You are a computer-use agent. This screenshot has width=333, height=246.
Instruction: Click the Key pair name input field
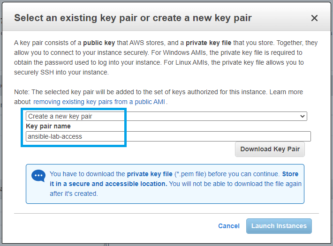168,136
